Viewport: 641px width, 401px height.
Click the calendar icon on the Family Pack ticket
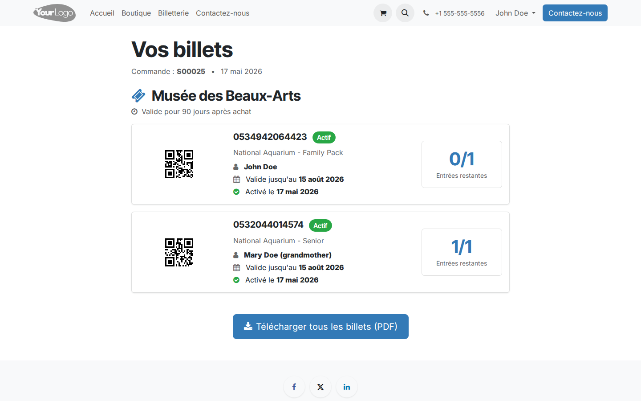(237, 180)
